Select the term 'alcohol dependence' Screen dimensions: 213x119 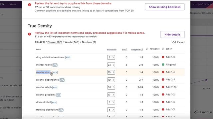[47, 80]
